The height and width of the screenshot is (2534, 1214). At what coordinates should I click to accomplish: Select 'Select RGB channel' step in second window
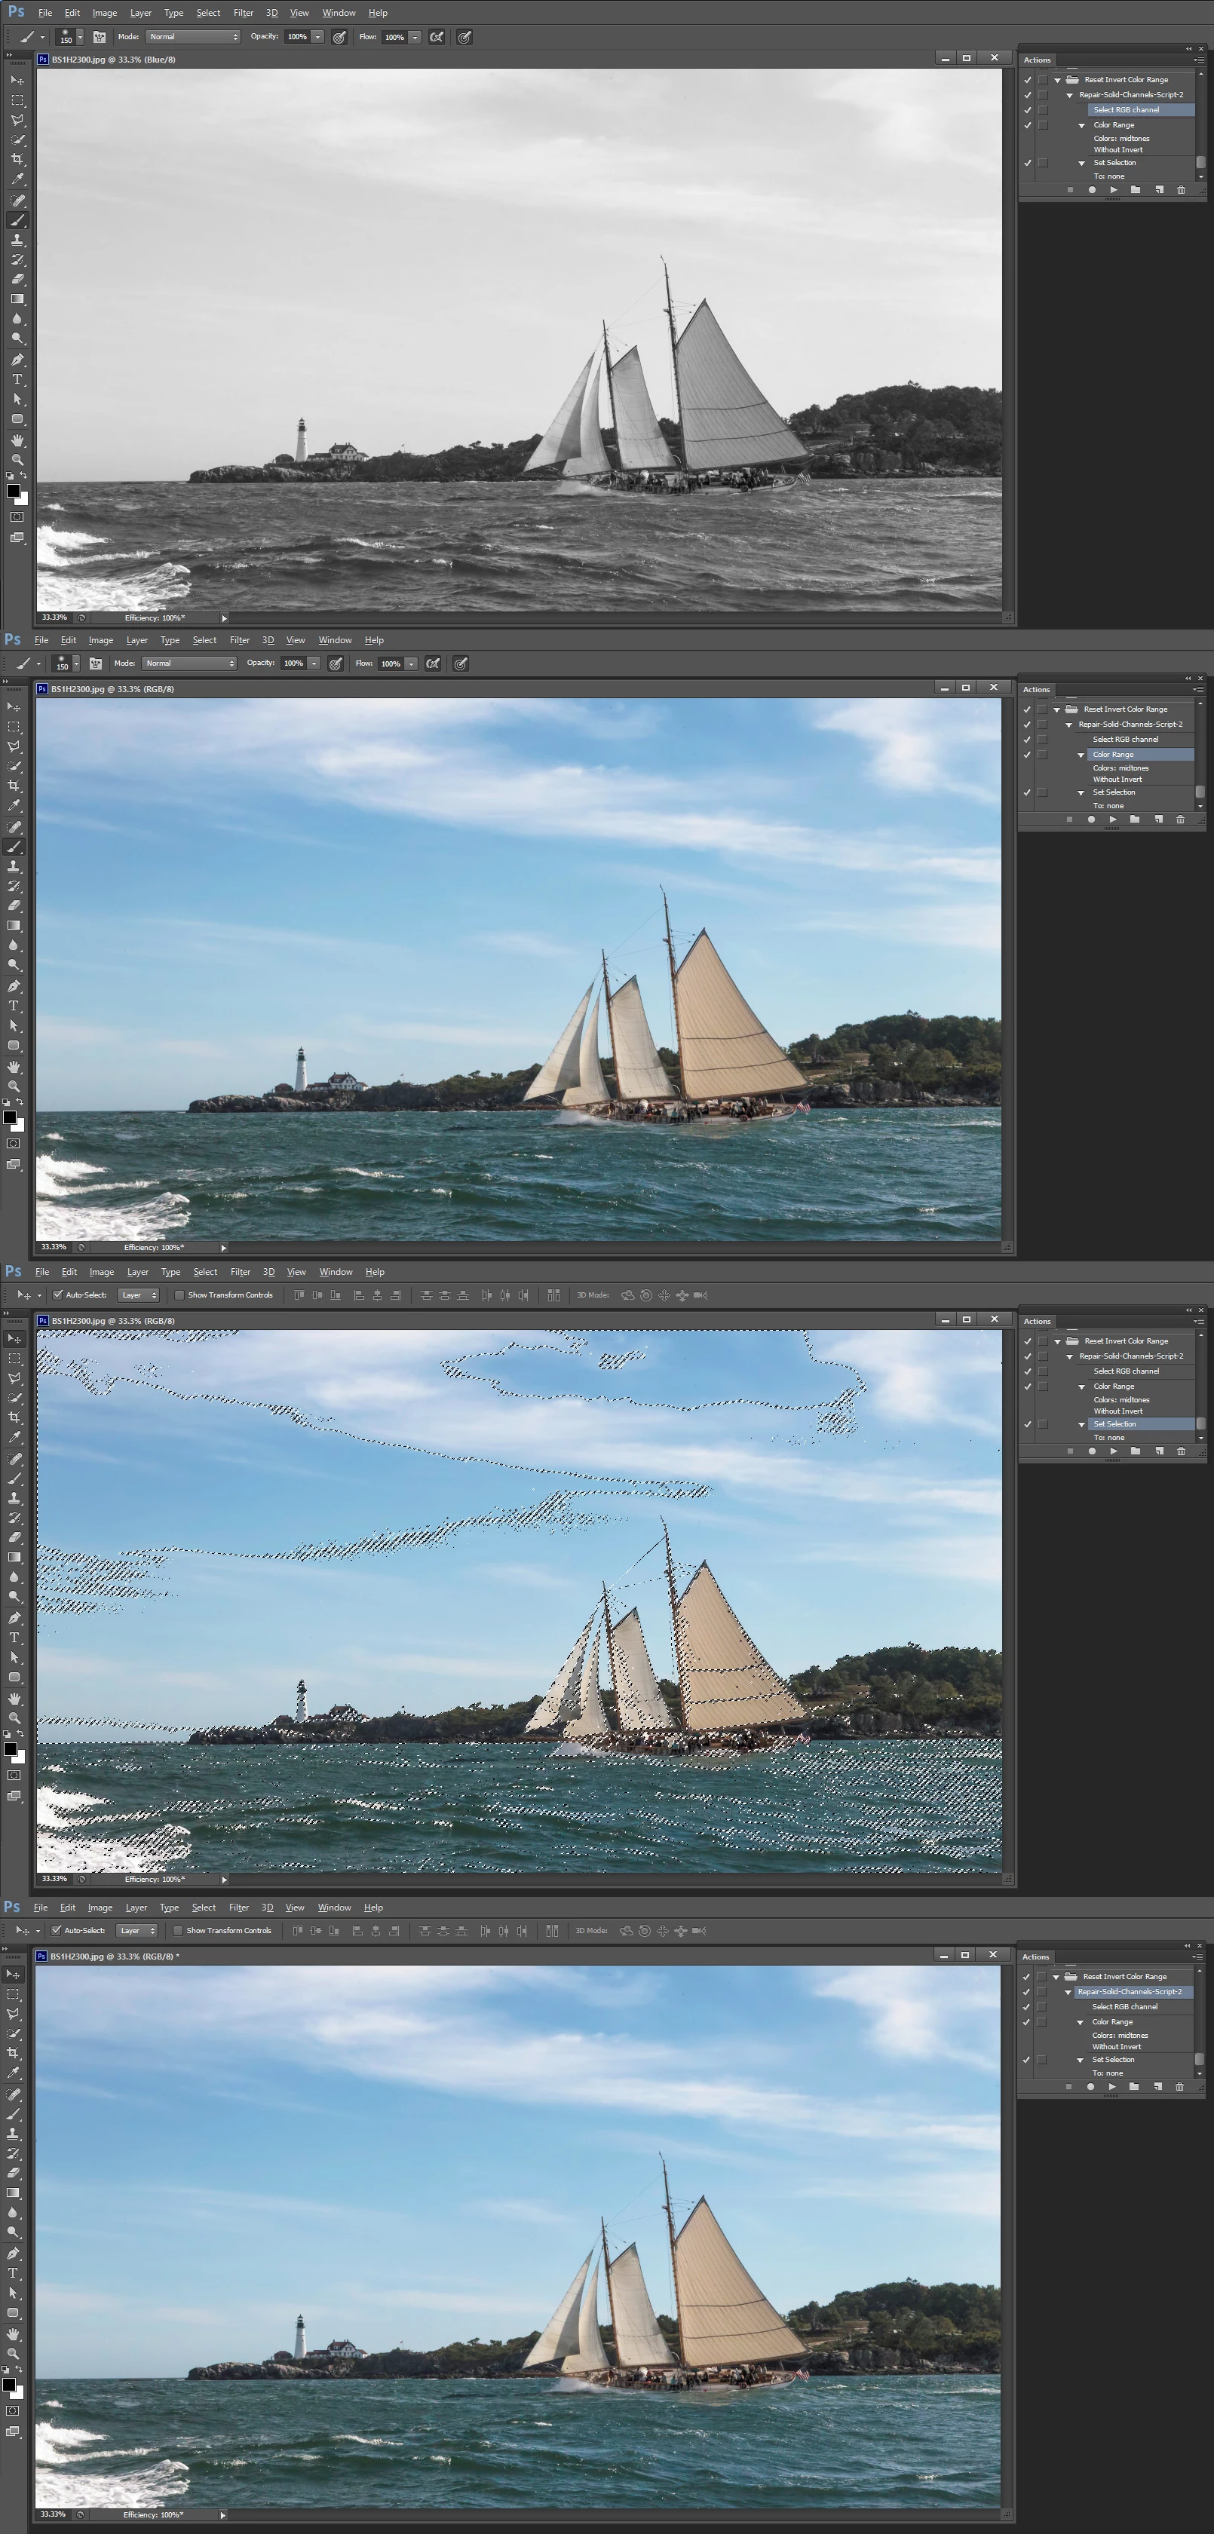(1124, 739)
